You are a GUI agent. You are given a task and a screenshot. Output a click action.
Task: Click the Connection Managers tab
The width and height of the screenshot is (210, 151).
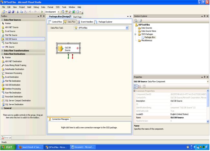click(59, 119)
